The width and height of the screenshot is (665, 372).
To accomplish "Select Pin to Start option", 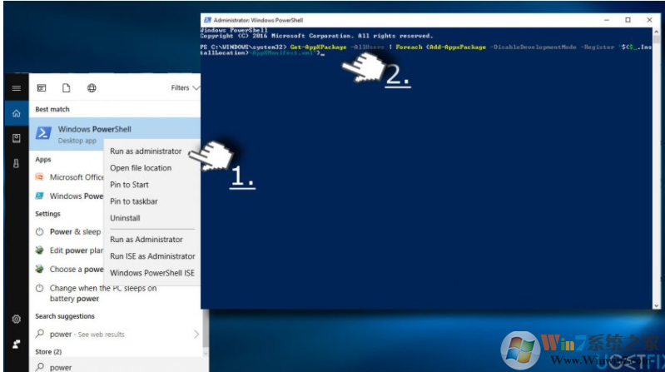I will [x=129, y=185].
